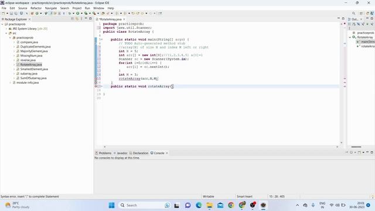Screen dimensions: 375x211
Task: Select DuplicateElements.java in the tree
Action: 35,47
